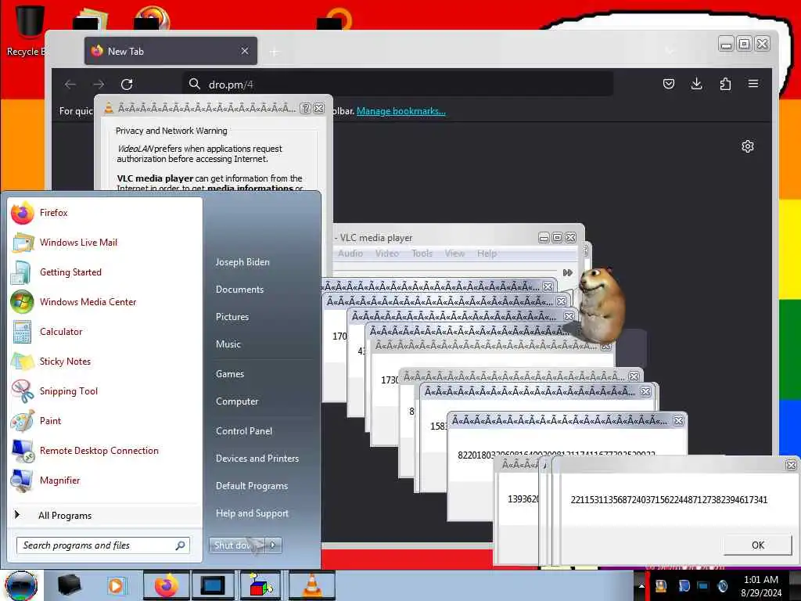Click help button on VLC privacy dialog
This screenshot has width=801, height=601.
click(x=306, y=108)
